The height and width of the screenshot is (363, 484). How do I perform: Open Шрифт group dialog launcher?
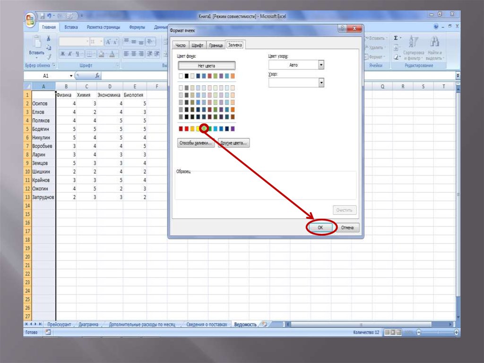(x=117, y=65)
